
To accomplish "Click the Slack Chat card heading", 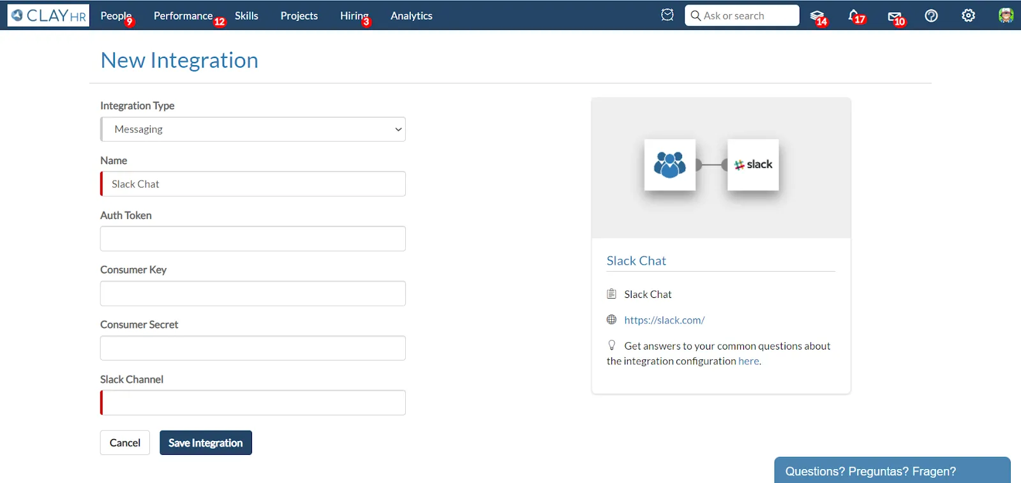I will 636,261.
